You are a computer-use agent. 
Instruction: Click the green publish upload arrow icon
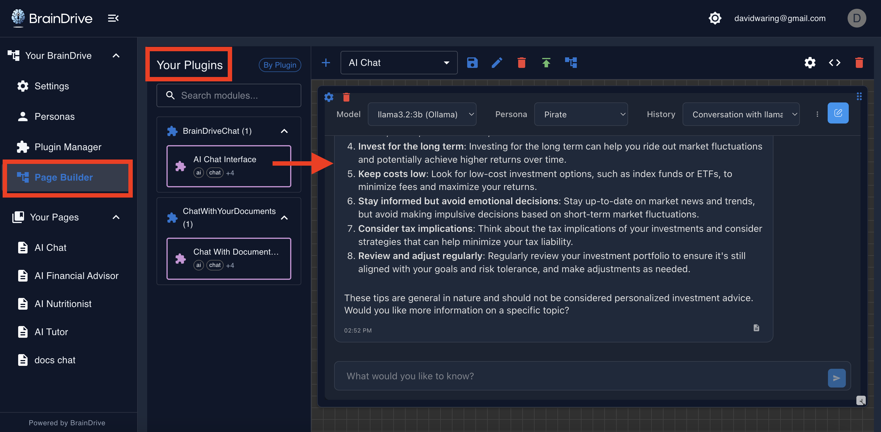point(546,63)
